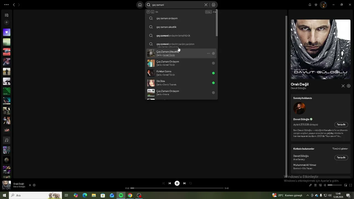Go back with the left arrow
Screen dimensions: 354x199
coord(14,5)
